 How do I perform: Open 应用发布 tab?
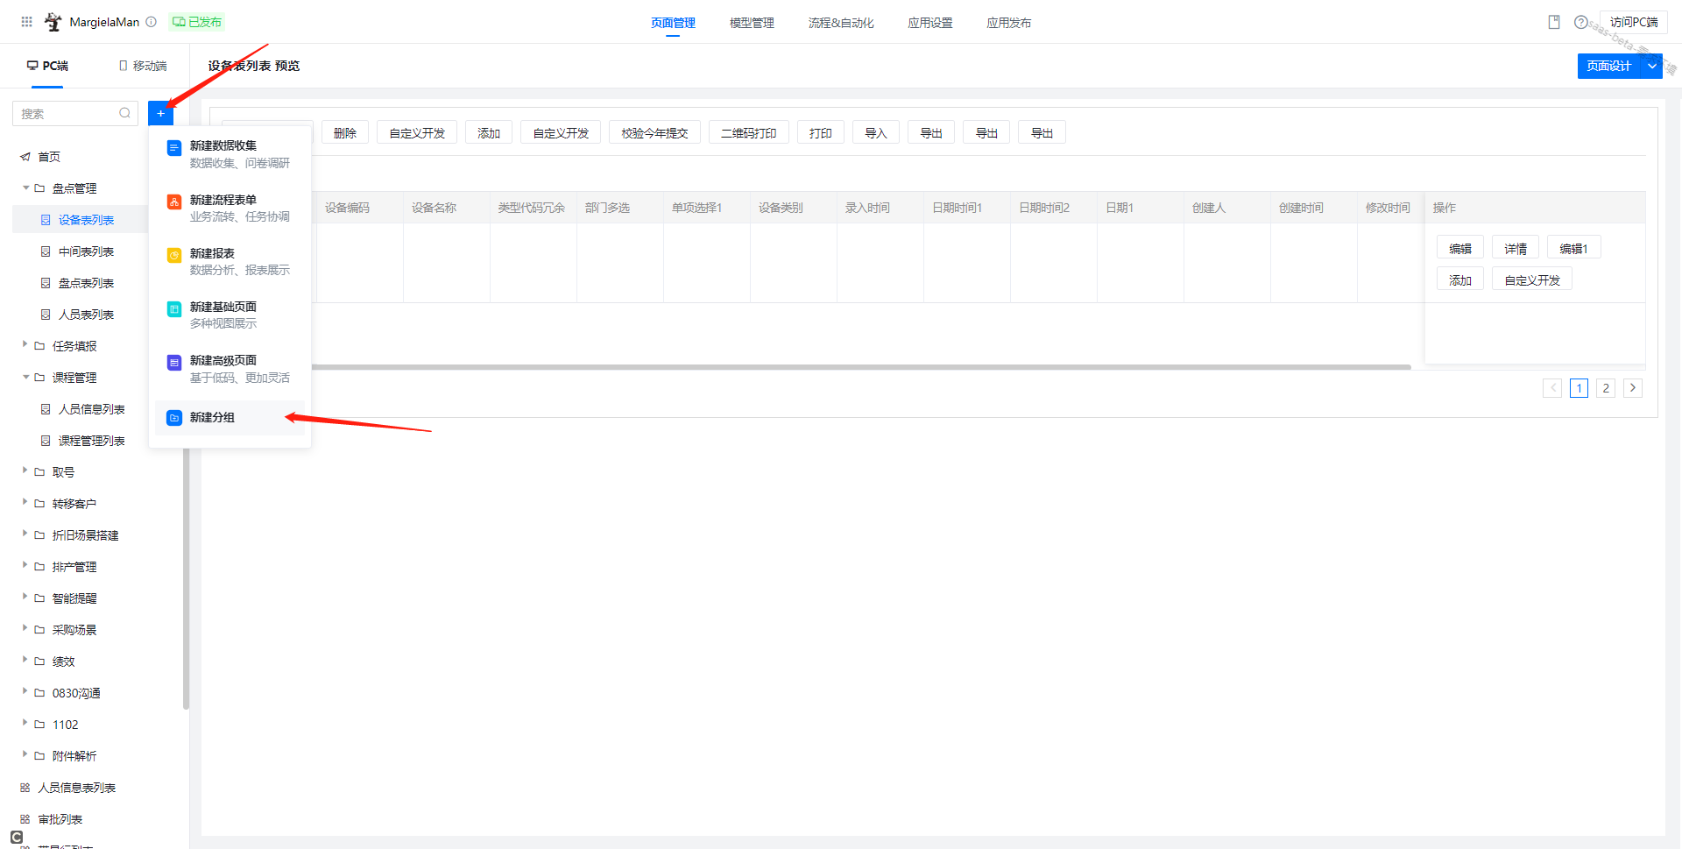coord(1009,23)
